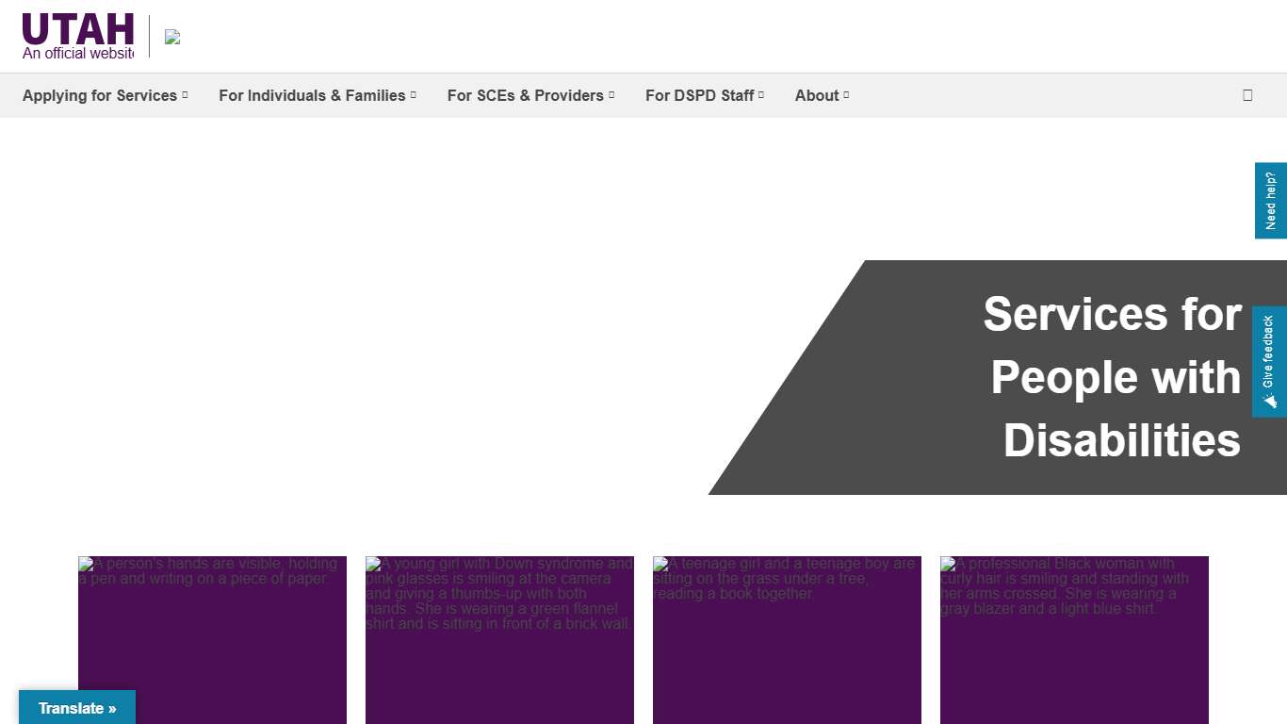The width and height of the screenshot is (1287, 724).
Task: Click the Services for People with Disabilities heading
Action: coord(1112,377)
